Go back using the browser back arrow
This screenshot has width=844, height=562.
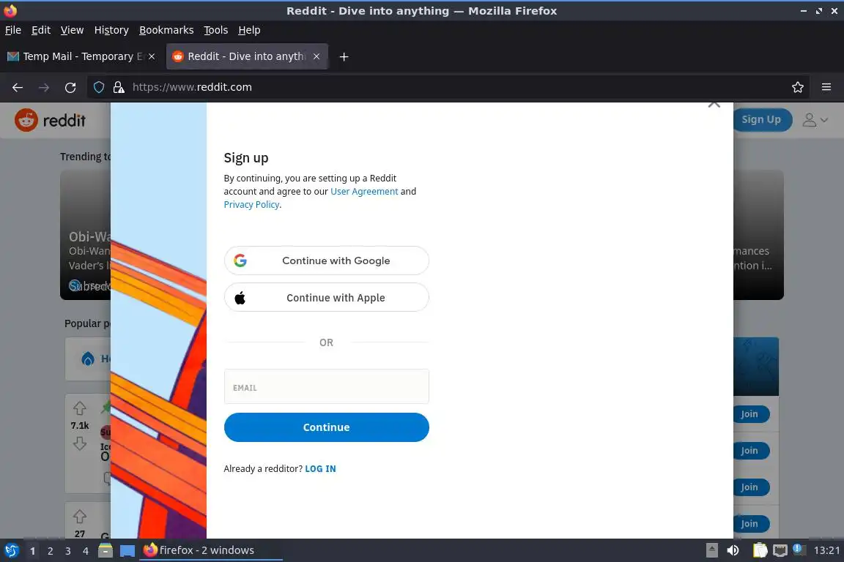(18, 87)
